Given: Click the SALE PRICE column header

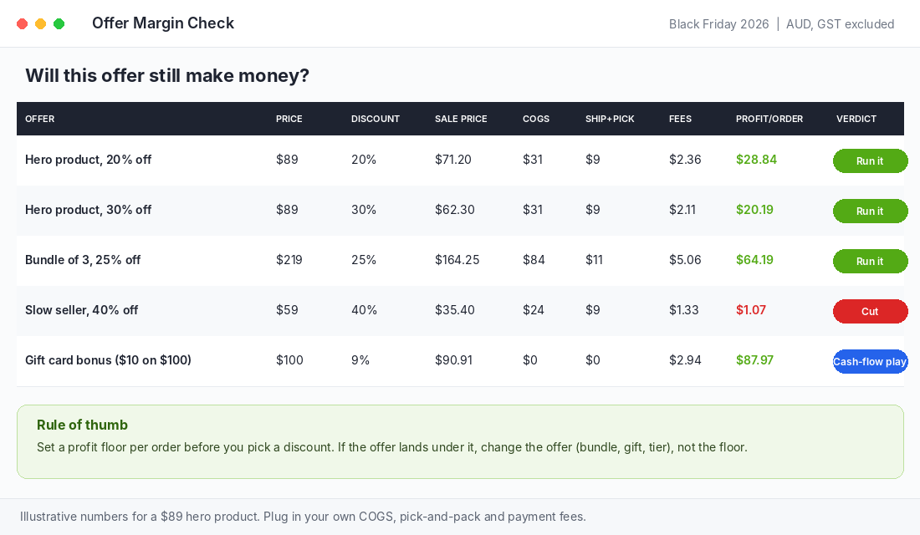Looking at the screenshot, I should (461, 119).
